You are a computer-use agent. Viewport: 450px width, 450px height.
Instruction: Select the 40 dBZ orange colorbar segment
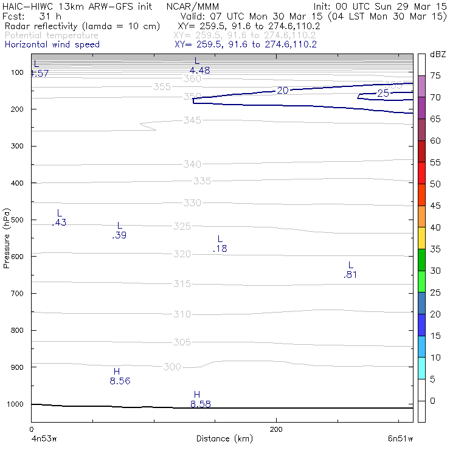click(x=421, y=216)
